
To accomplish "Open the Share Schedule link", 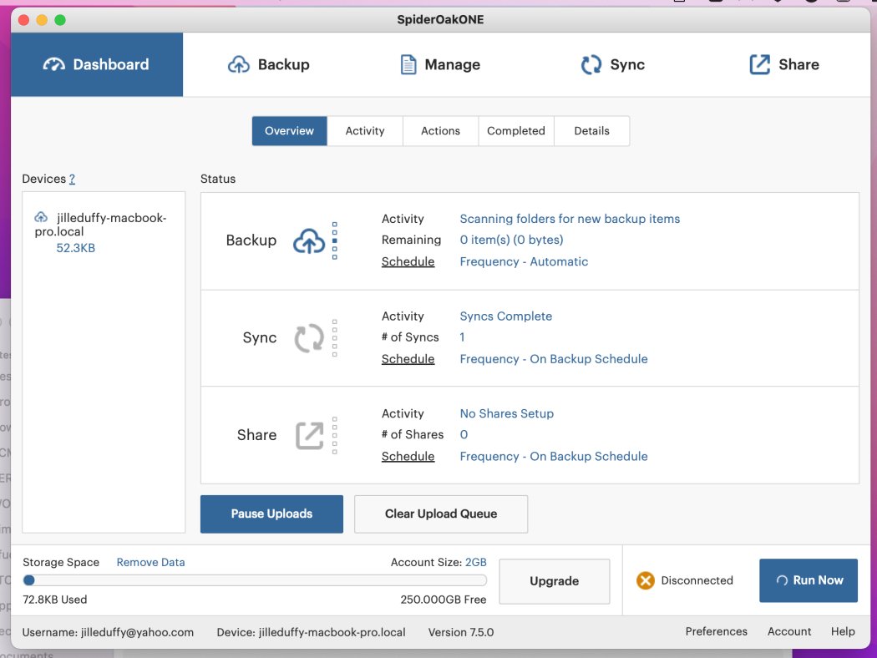I will [408, 456].
